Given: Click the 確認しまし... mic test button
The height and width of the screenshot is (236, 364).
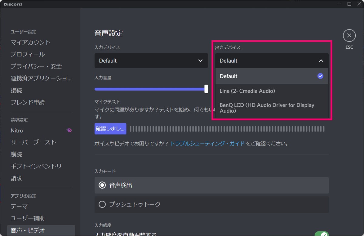Looking at the screenshot, I should coord(110,129).
